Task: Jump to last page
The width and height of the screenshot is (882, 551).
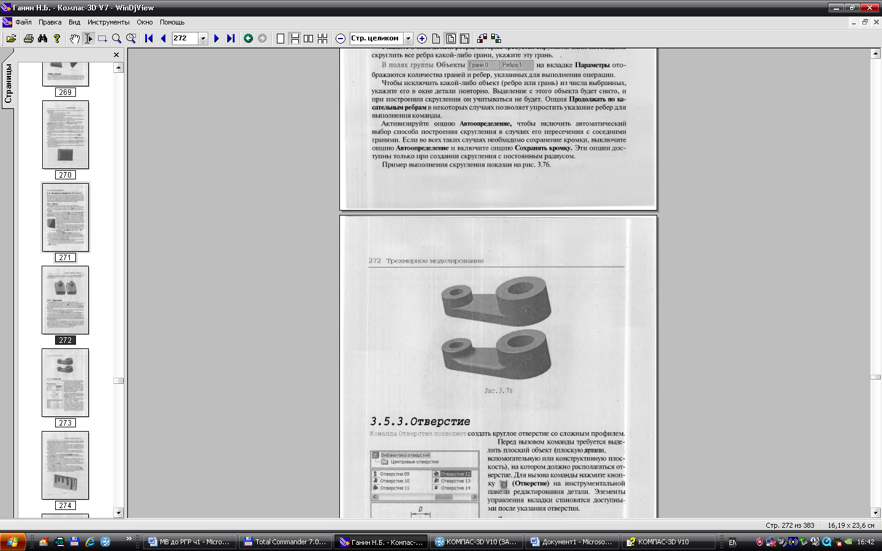Action: pyautogui.click(x=231, y=39)
